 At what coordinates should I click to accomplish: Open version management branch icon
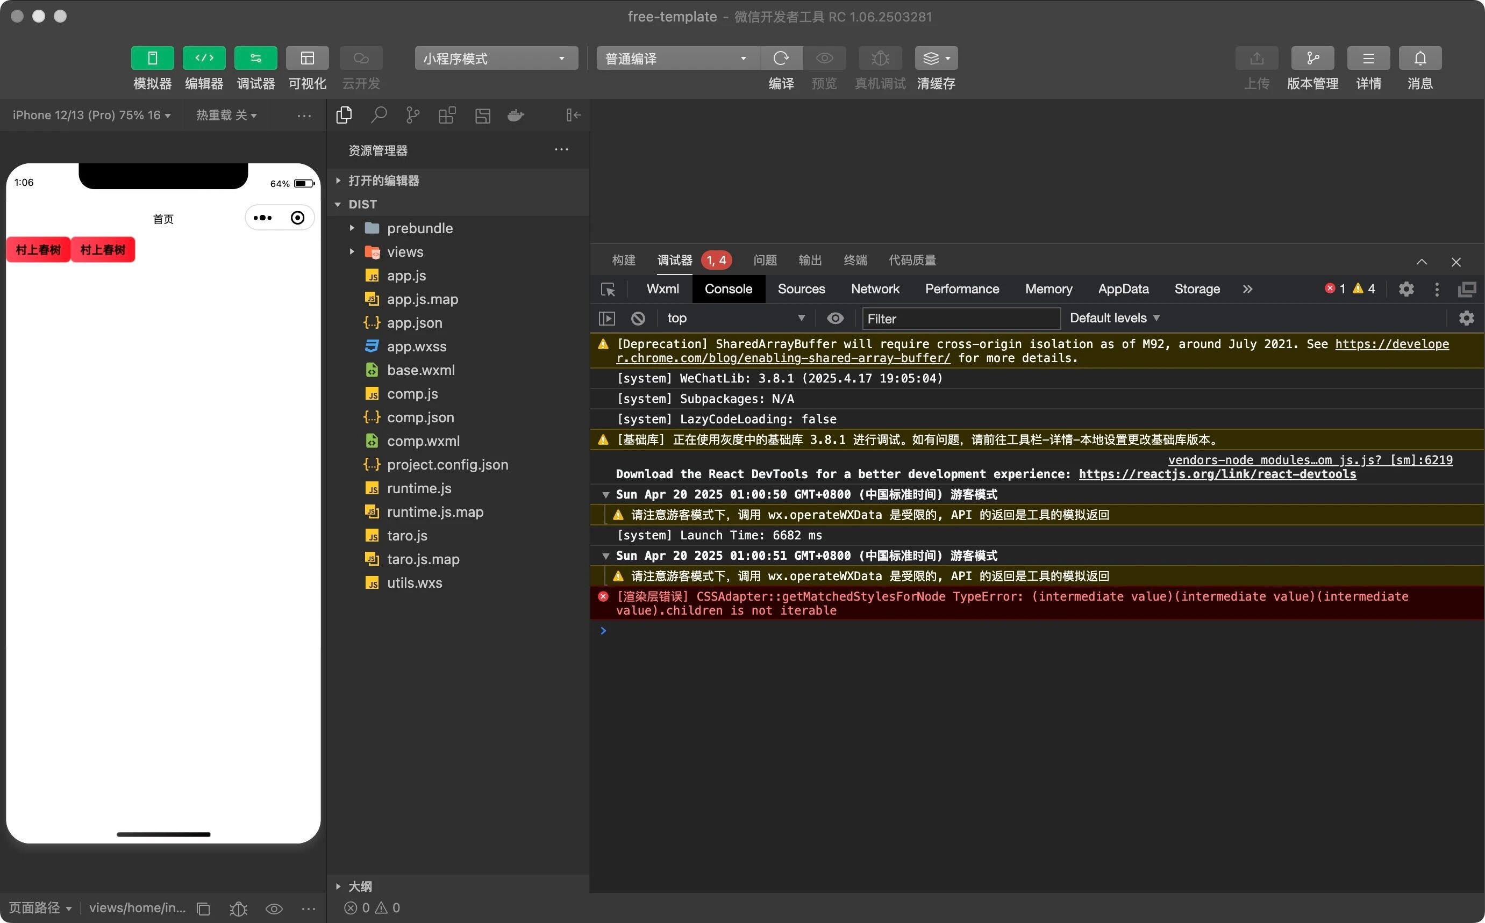click(x=1312, y=58)
